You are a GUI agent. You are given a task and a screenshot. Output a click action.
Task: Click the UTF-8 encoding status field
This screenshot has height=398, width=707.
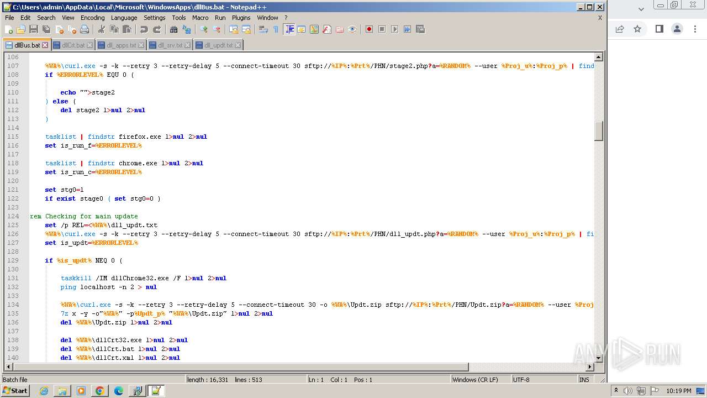[x=544, y=380]
